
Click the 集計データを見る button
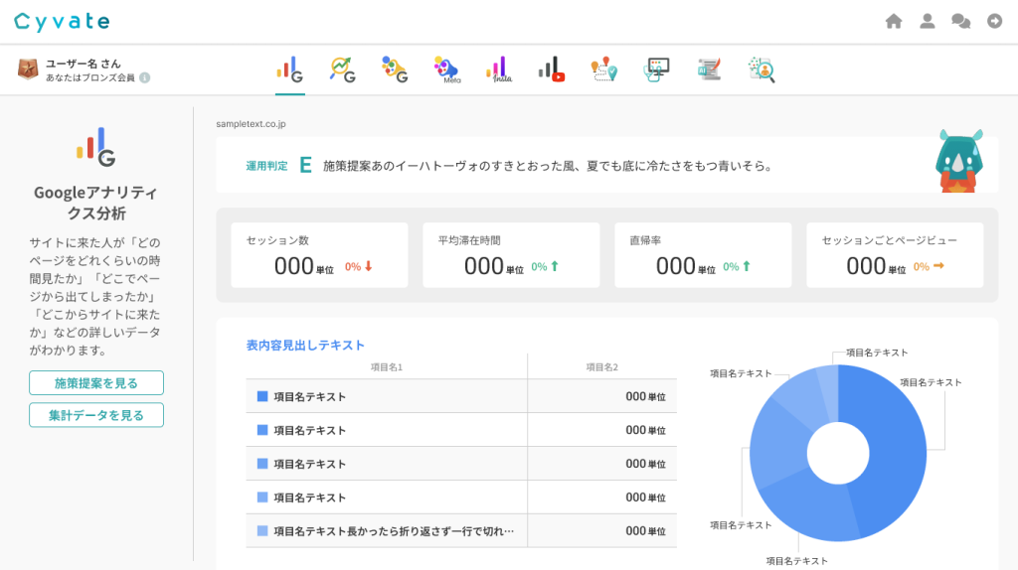[96, 415]
